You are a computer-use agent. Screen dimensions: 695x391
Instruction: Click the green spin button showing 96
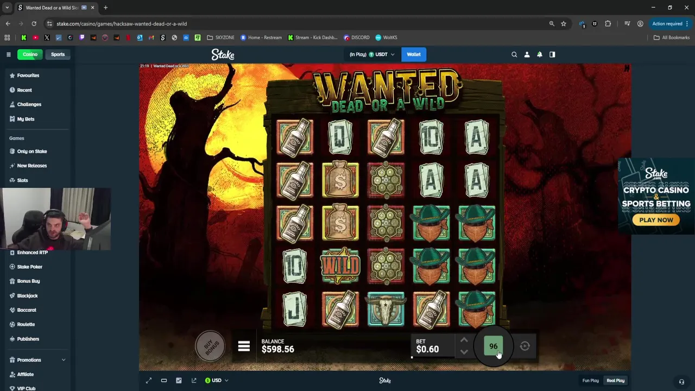pos(493,346)
